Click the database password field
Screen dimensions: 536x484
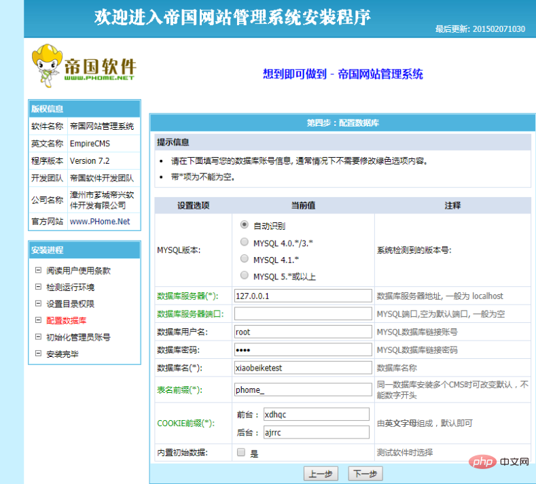[302, 350]
